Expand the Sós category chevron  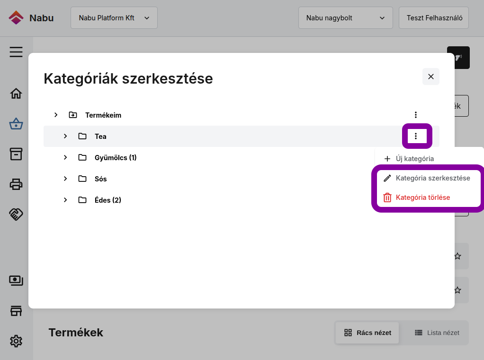coord(65,179)
